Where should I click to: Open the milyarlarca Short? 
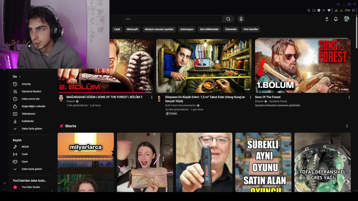(86, 162)
